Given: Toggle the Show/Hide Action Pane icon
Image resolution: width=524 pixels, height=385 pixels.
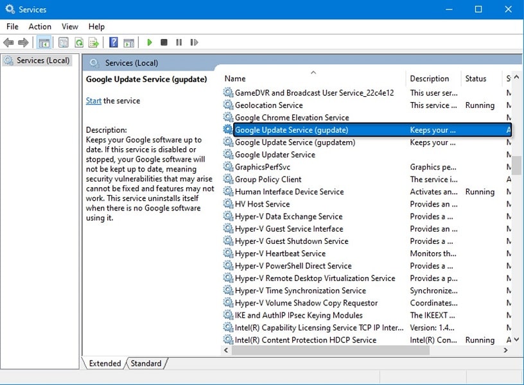Looking at the screenshot, I should (x=128, y=42).
